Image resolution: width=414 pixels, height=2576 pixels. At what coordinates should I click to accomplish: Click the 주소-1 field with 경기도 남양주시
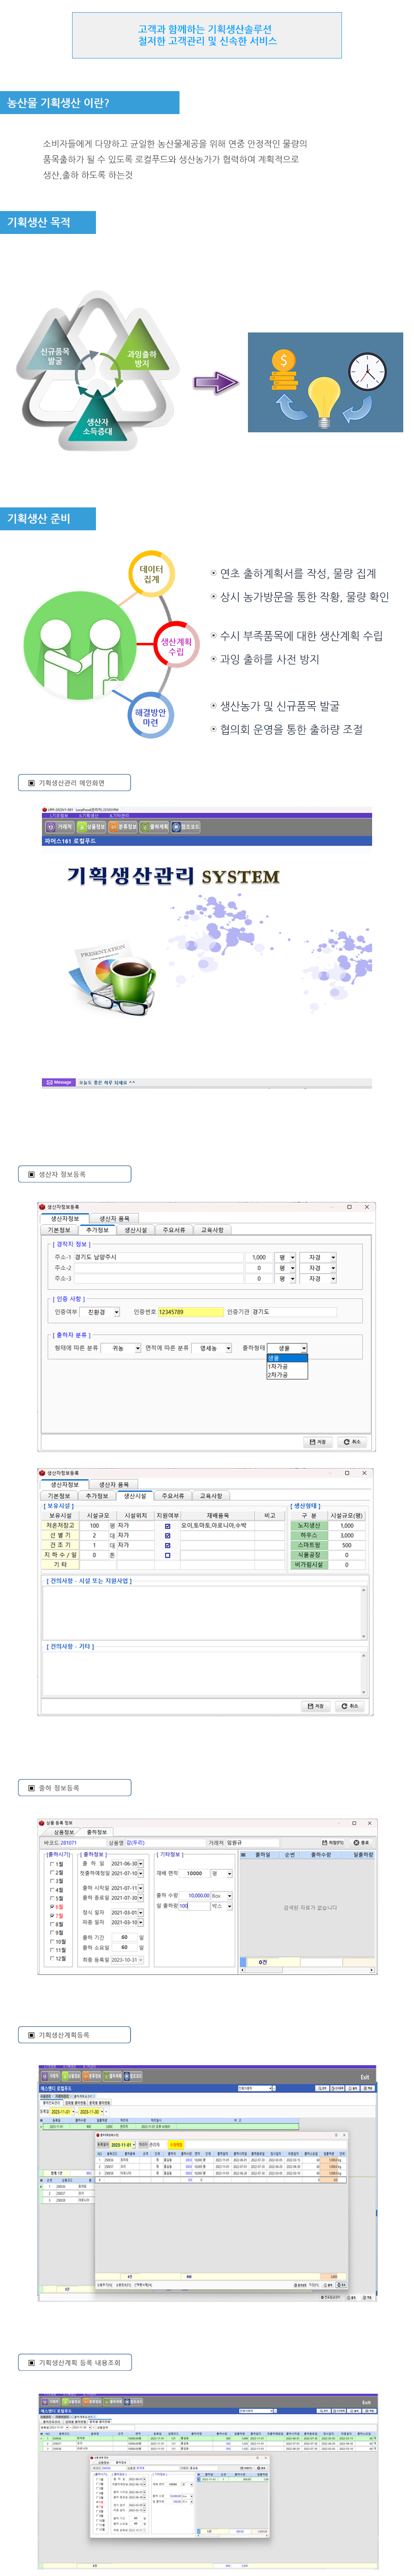pyautogui.click(x=158, y=1257)
